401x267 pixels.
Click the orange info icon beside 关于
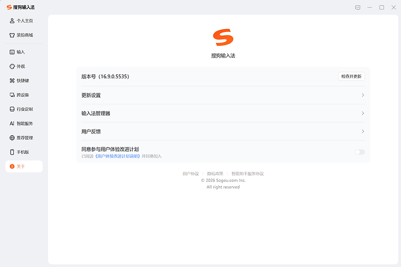[x=12, y=167]
